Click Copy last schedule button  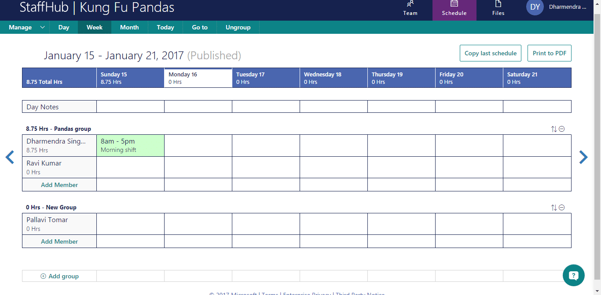pos(491,53)
